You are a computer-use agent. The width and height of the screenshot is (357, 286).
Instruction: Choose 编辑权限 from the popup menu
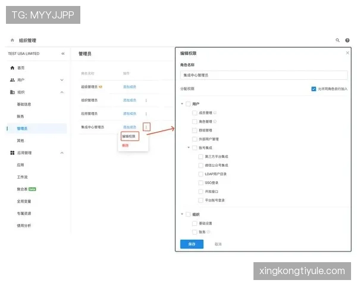point(130,136)
